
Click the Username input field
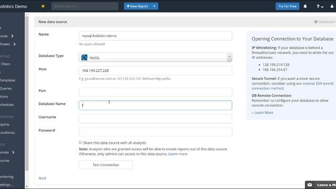155,119
